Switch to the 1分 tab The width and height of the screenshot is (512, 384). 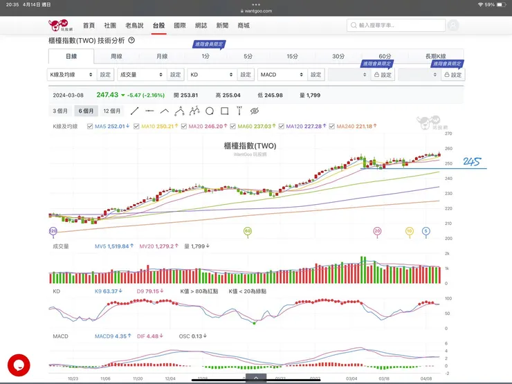(205, 56)
